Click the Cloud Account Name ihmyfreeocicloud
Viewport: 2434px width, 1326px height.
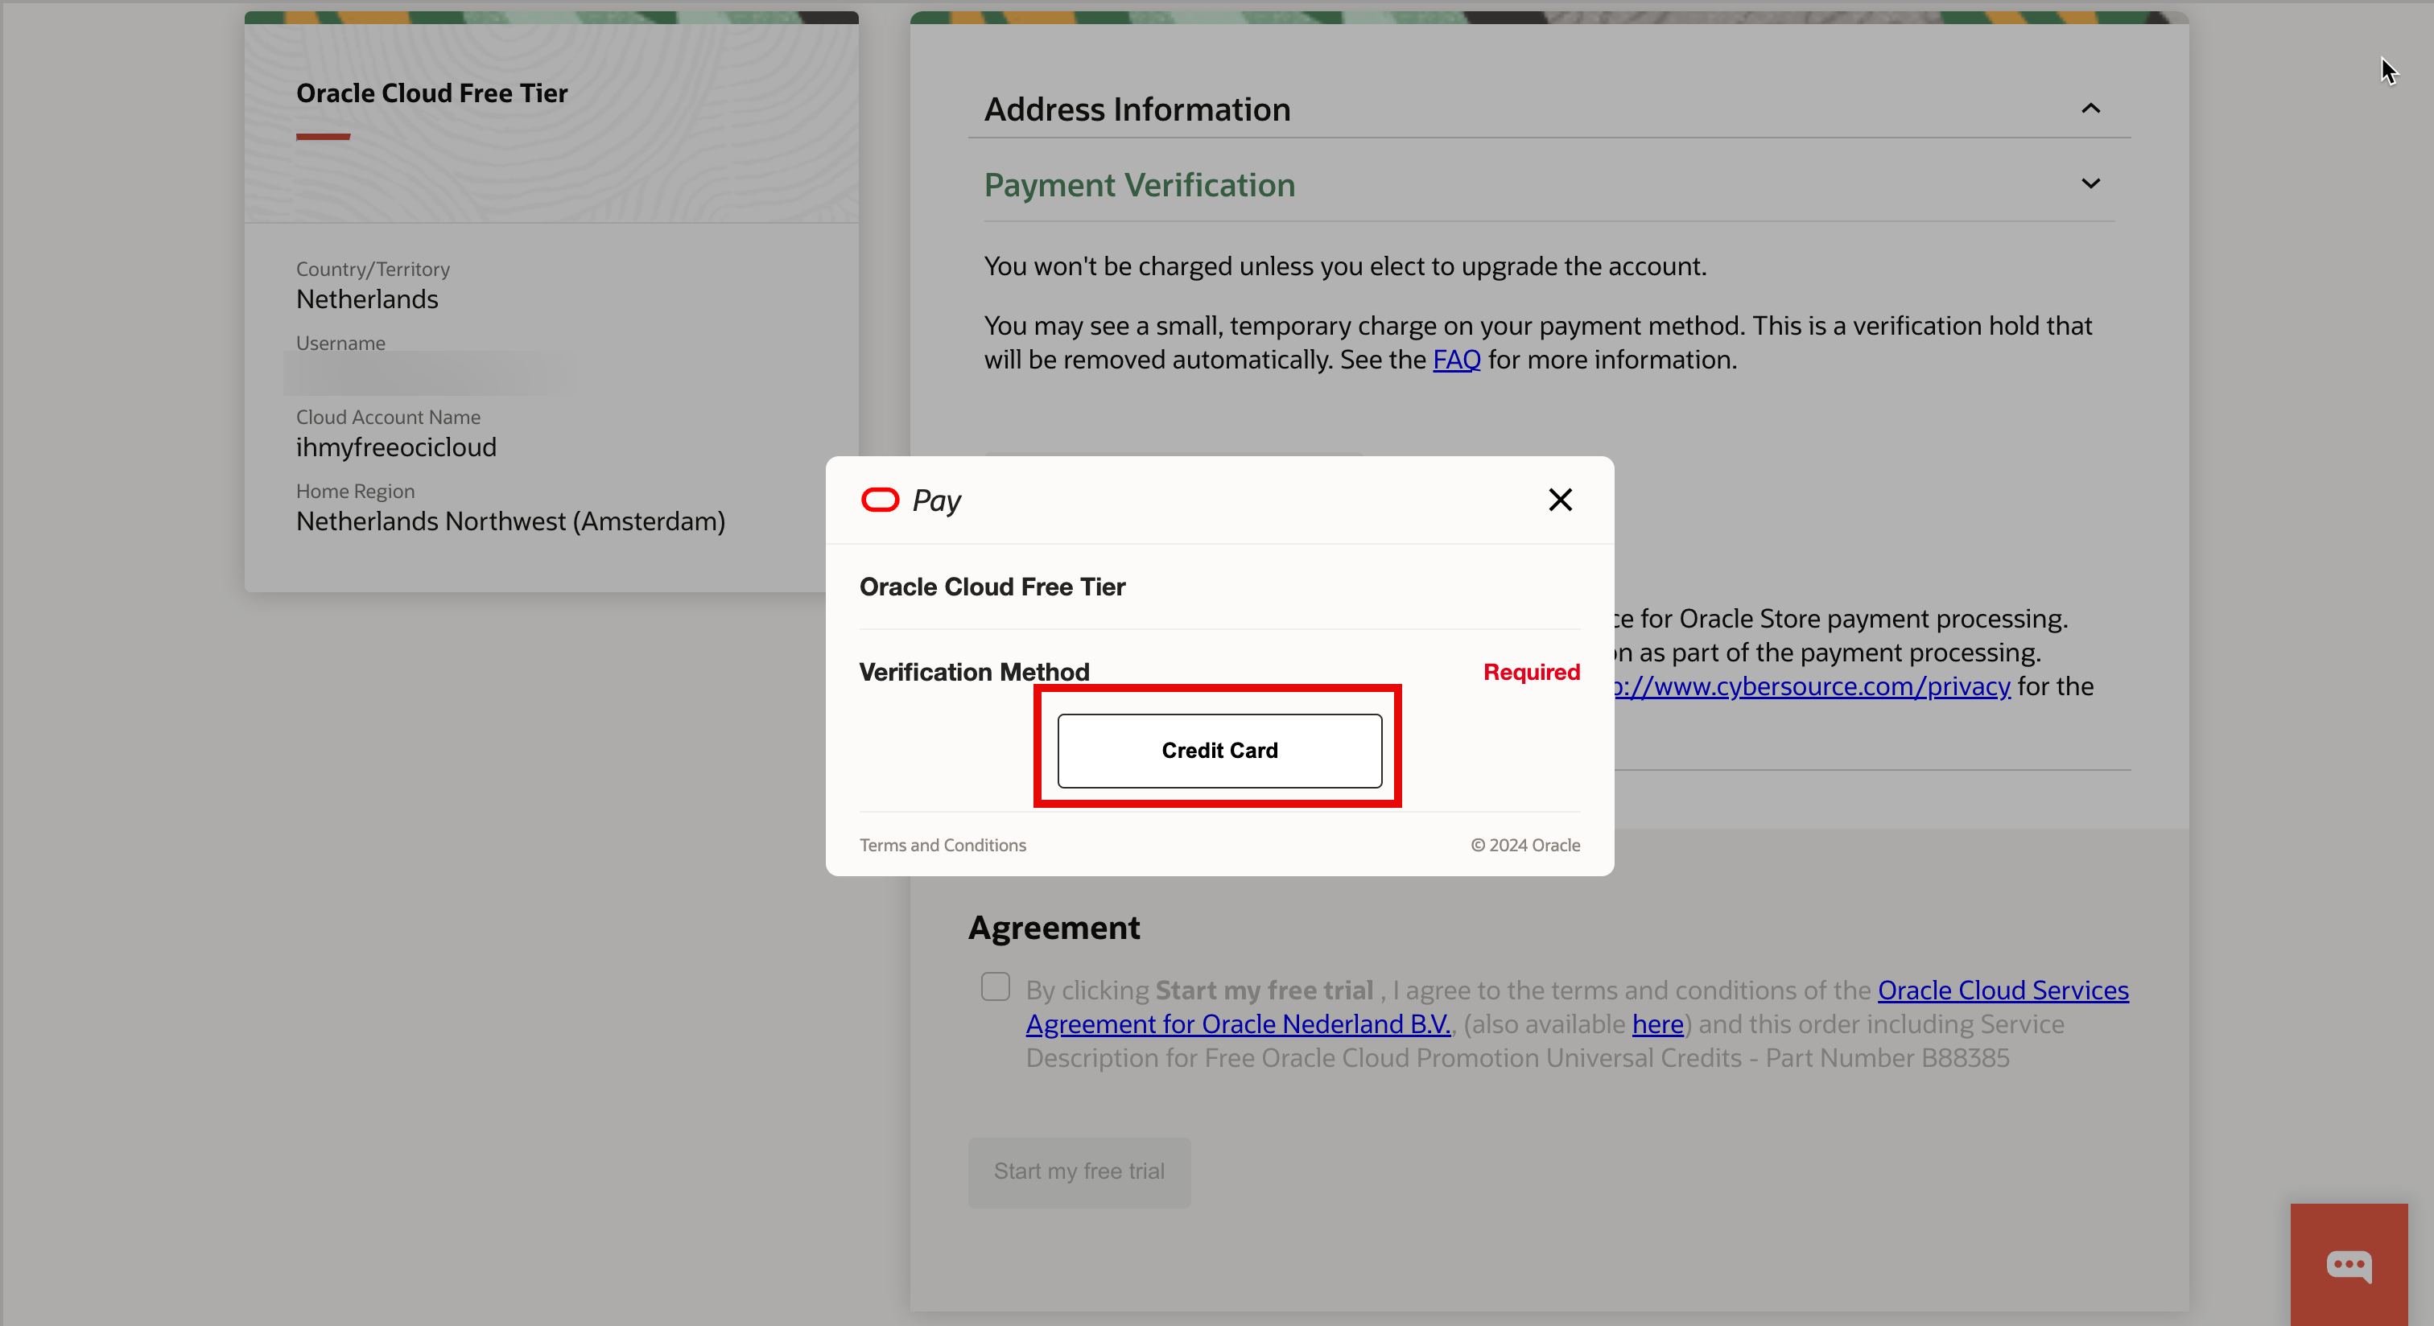(396, 447)
